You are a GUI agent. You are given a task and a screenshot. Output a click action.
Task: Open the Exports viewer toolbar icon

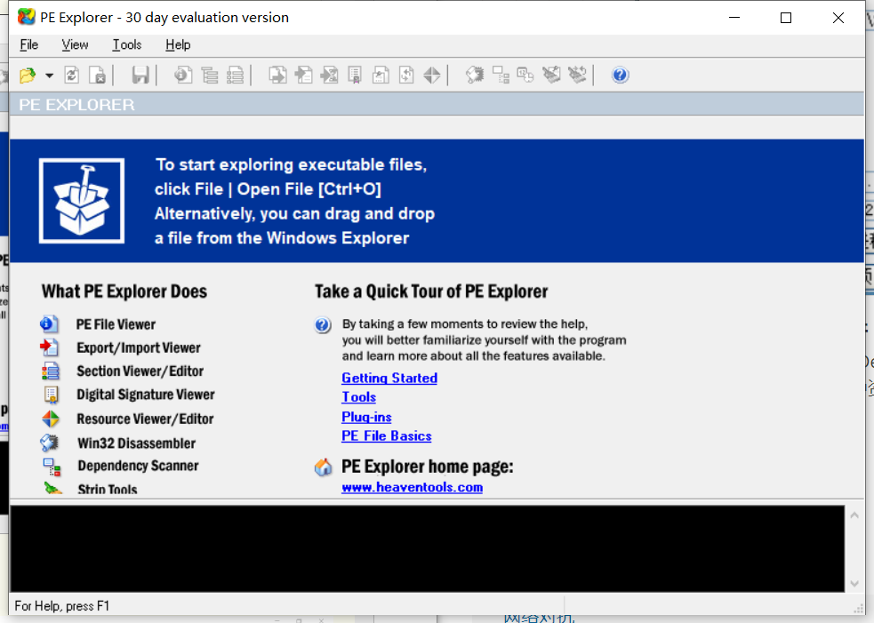coord(277,76)
